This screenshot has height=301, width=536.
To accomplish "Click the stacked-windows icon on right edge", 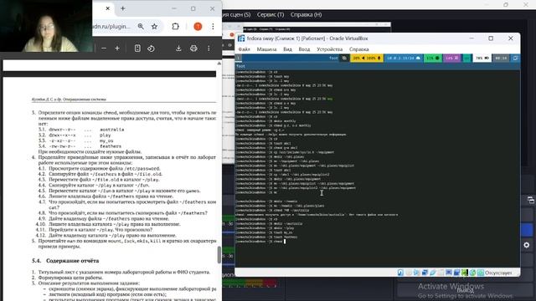I will pos(530,200).
